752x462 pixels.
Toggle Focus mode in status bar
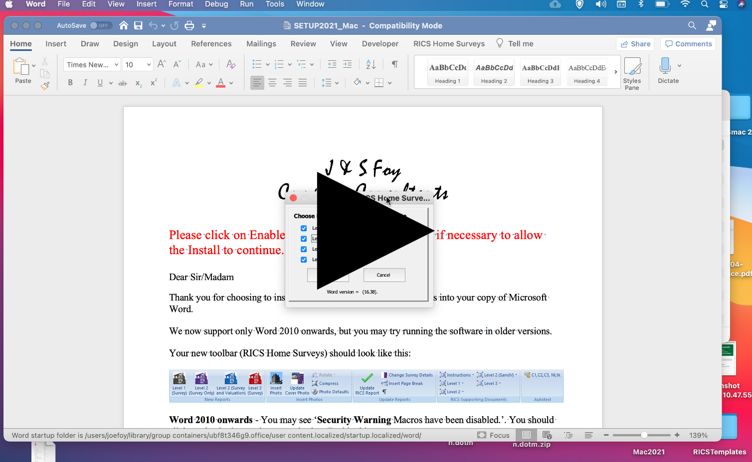493,435
